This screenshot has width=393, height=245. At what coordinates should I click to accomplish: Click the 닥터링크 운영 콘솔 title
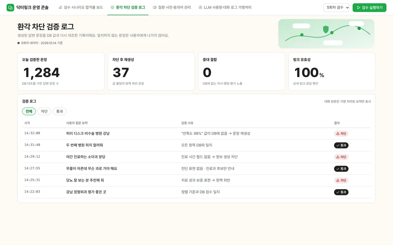(32, 8)
